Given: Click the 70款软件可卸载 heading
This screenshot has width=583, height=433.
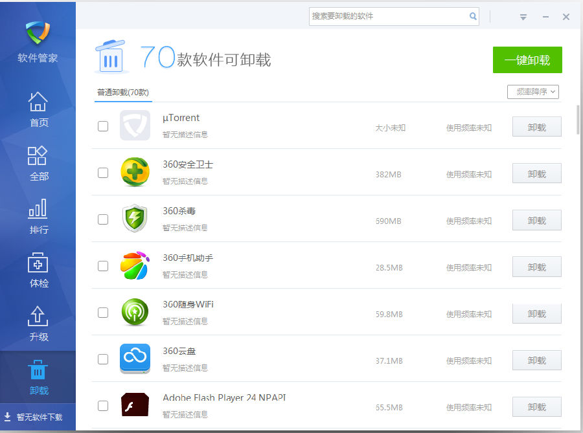Looking at the screenshot, I should coord(205,58).
